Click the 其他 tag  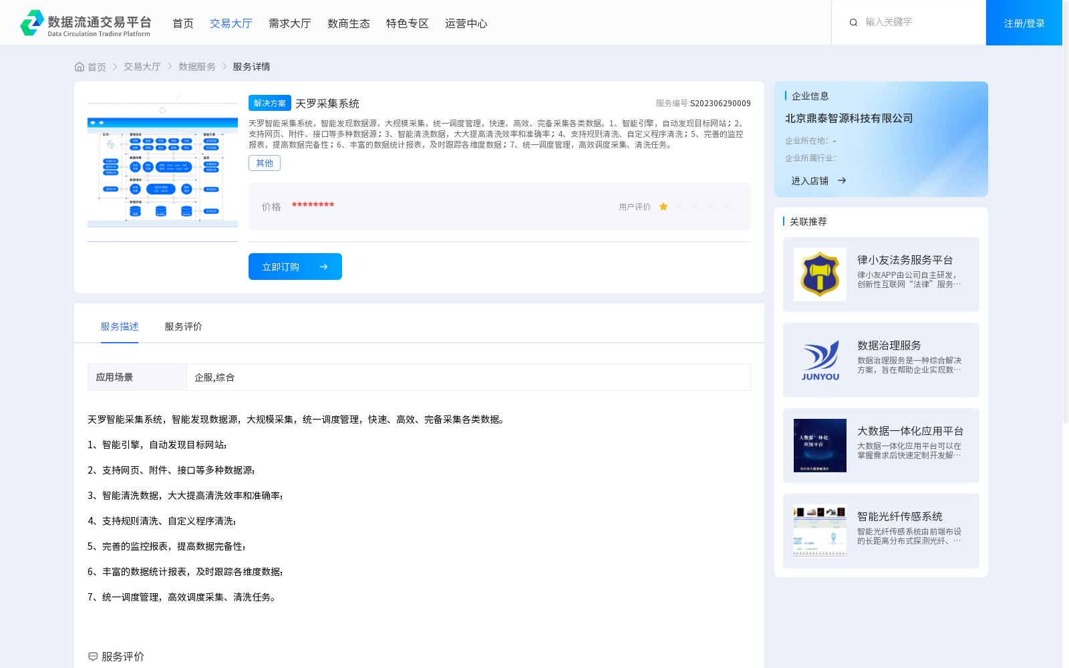tap(265, 163)
